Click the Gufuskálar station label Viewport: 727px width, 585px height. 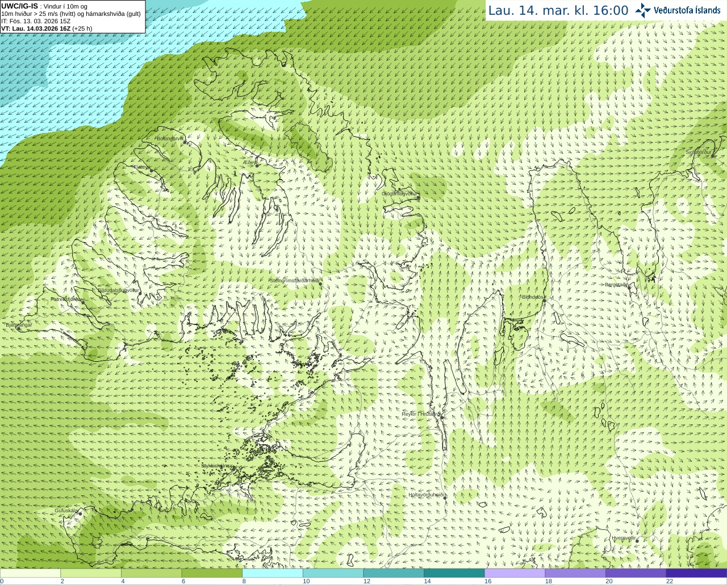pos(66,511)
